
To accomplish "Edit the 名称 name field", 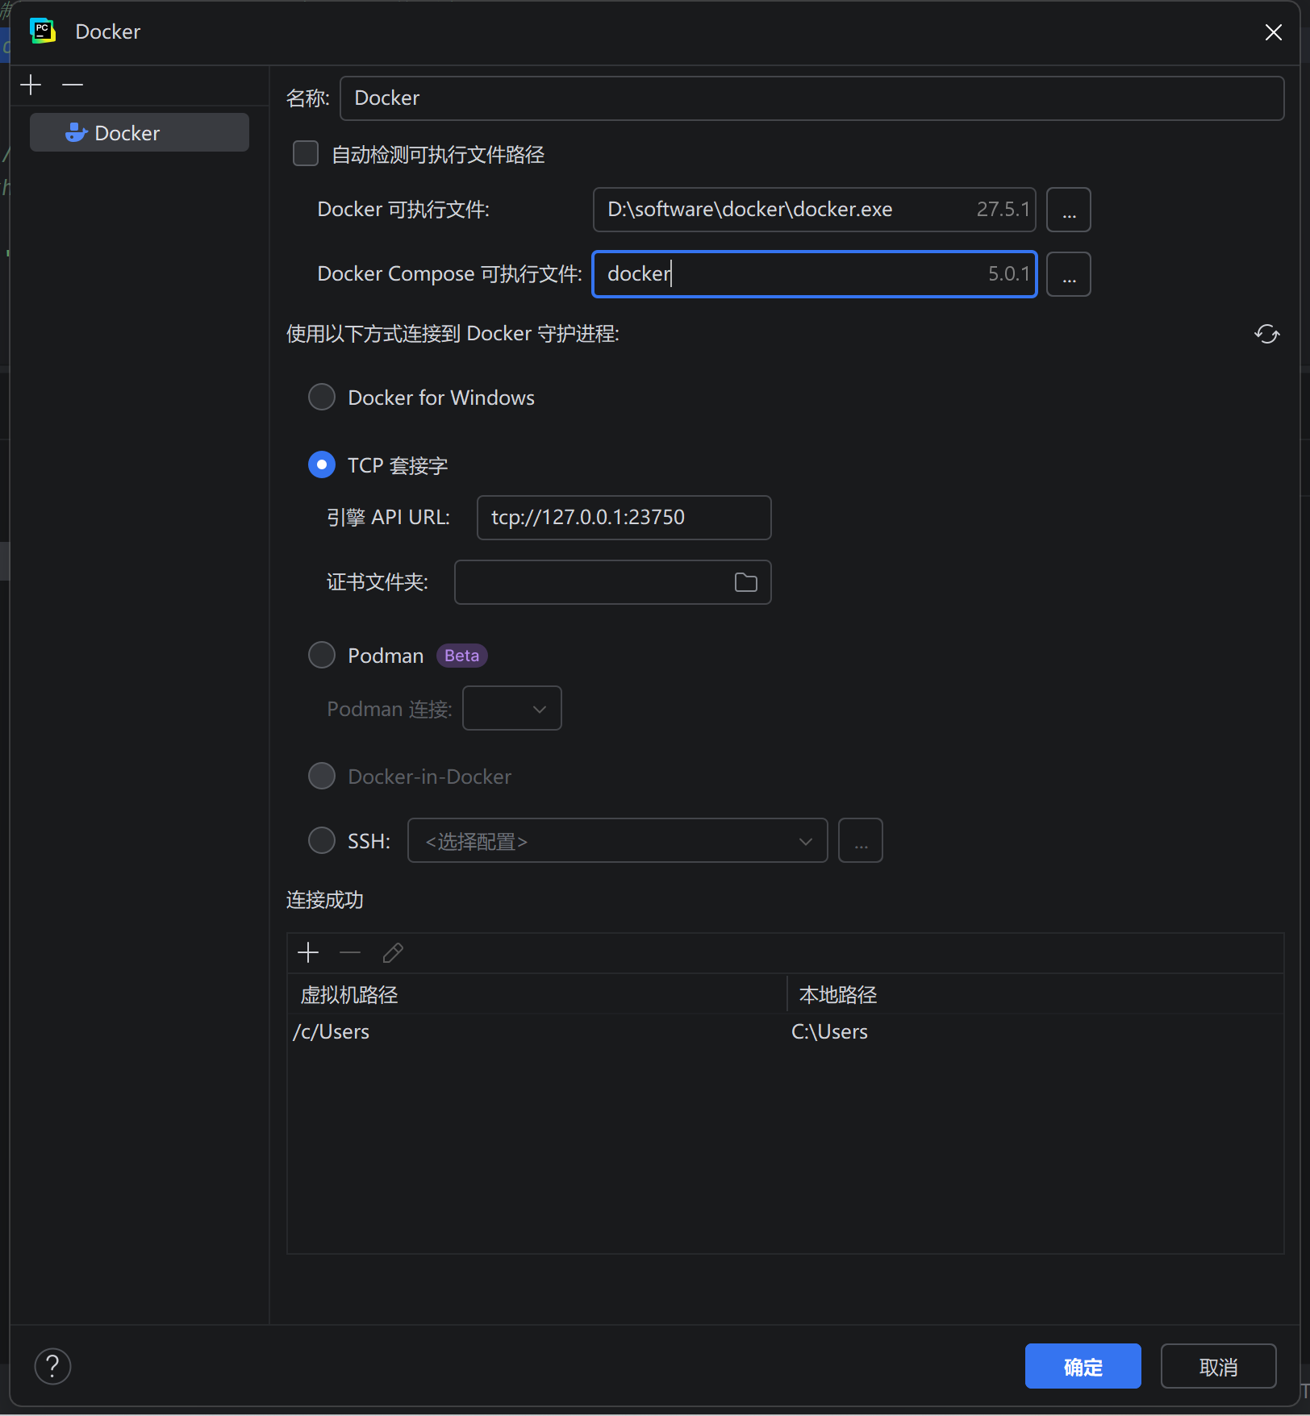I will pyautogui.click(x=812, y=98).
